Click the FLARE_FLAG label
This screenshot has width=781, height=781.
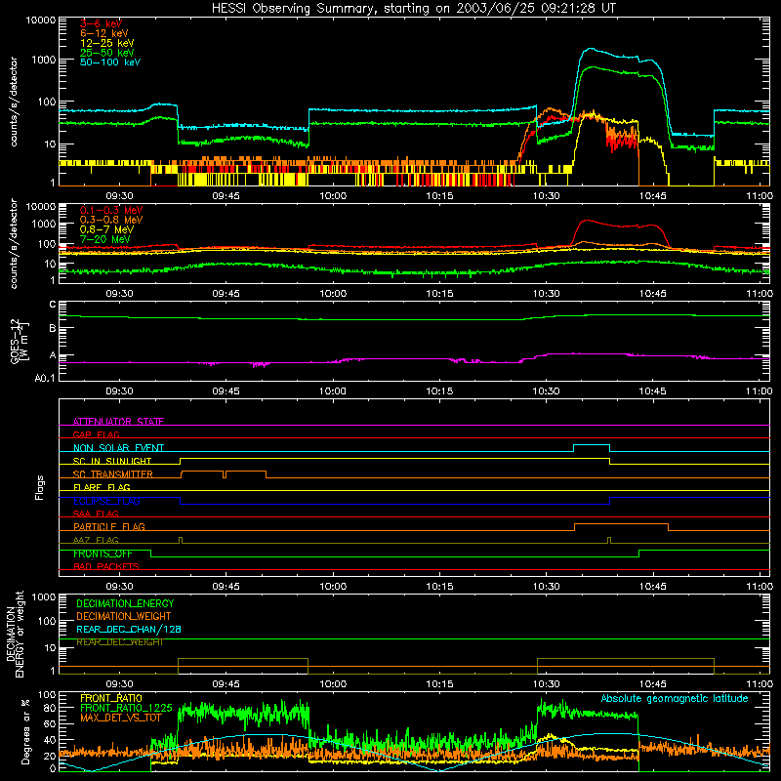(102, 487)
